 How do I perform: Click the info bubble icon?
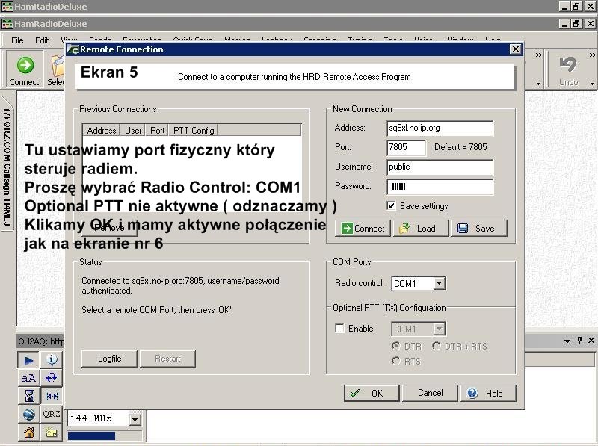coord(52,359)
